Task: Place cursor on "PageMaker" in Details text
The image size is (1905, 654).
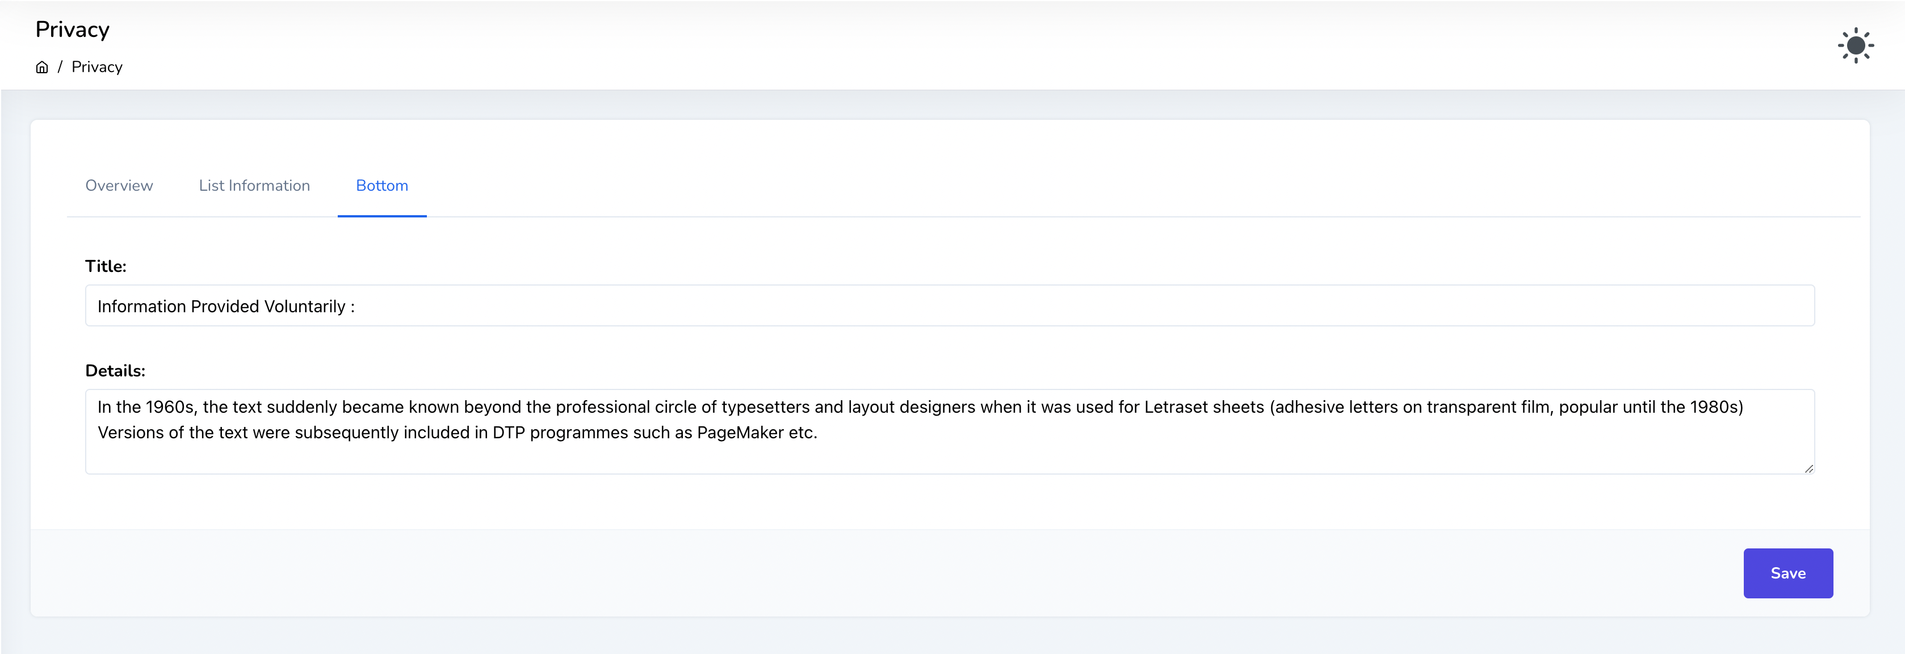Action: coord(740,433)
